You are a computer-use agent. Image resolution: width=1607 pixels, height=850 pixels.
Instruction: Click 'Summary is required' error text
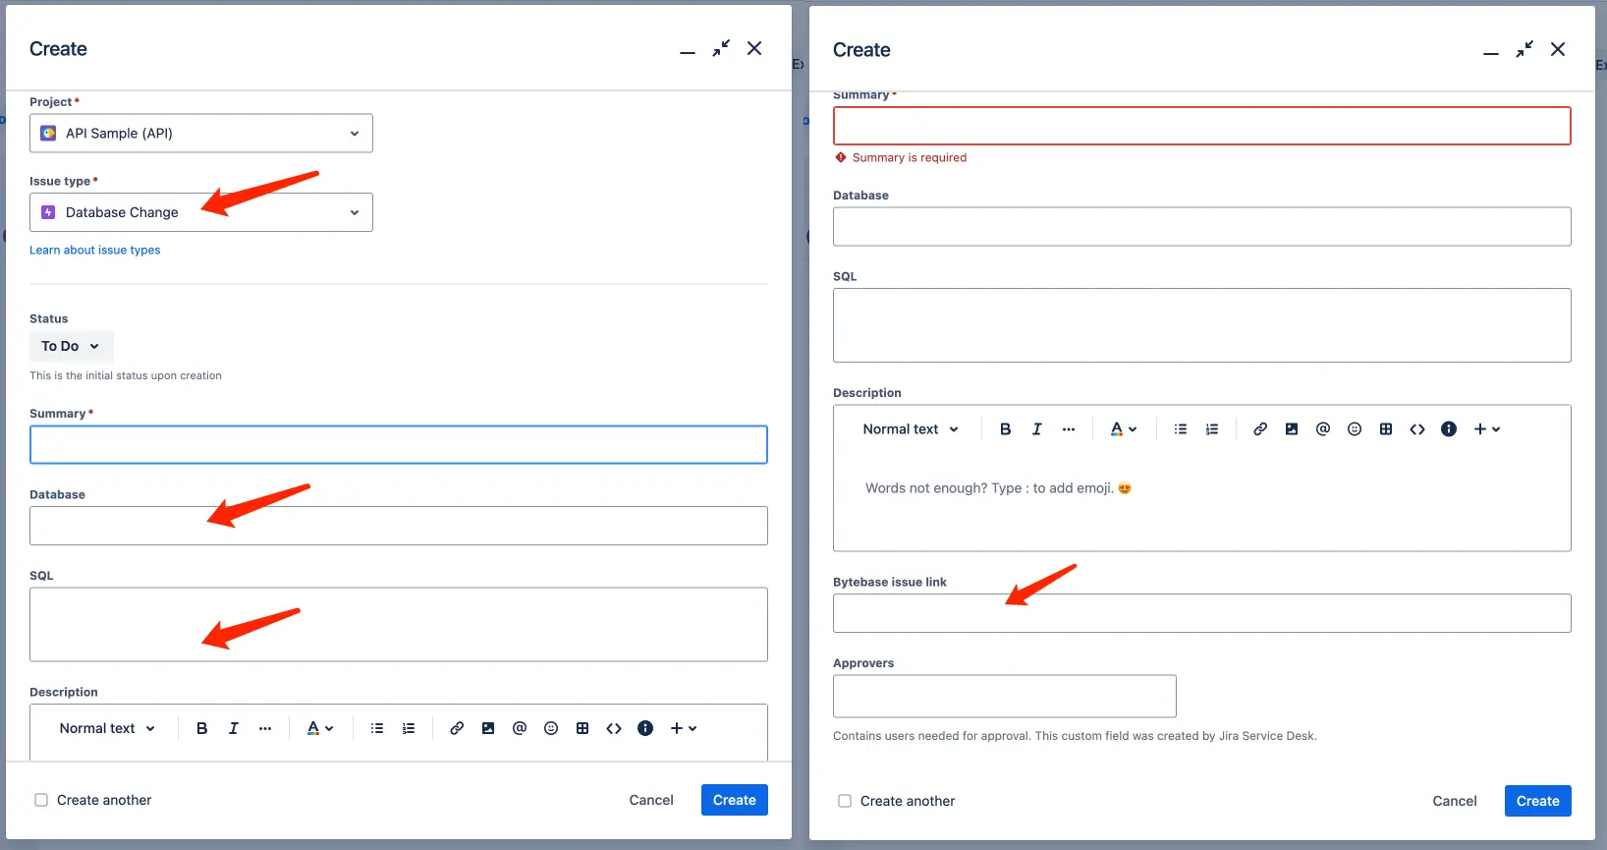910,157
